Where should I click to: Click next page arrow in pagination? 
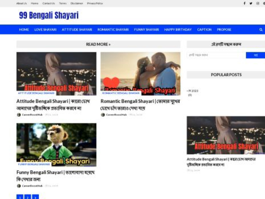(35, 197)
